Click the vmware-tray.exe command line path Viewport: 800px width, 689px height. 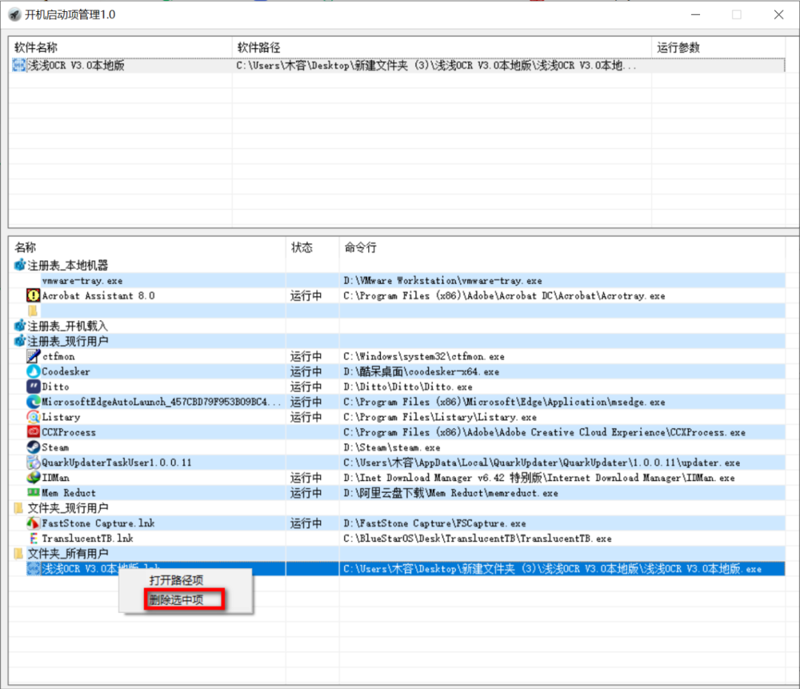443,281
